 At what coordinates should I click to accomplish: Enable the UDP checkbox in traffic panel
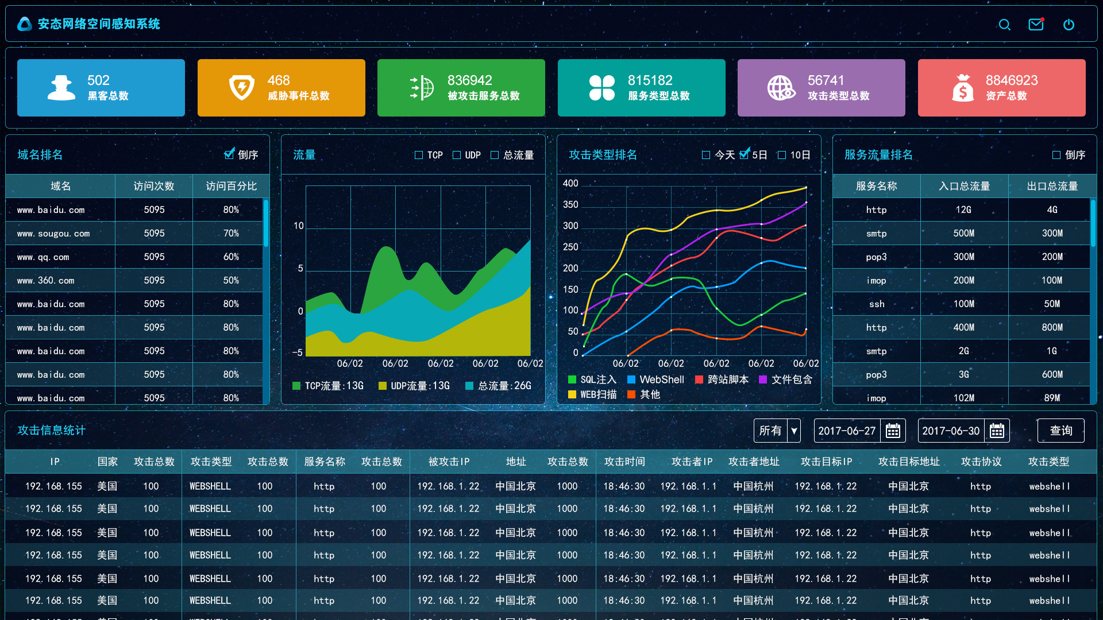(457, 155)
